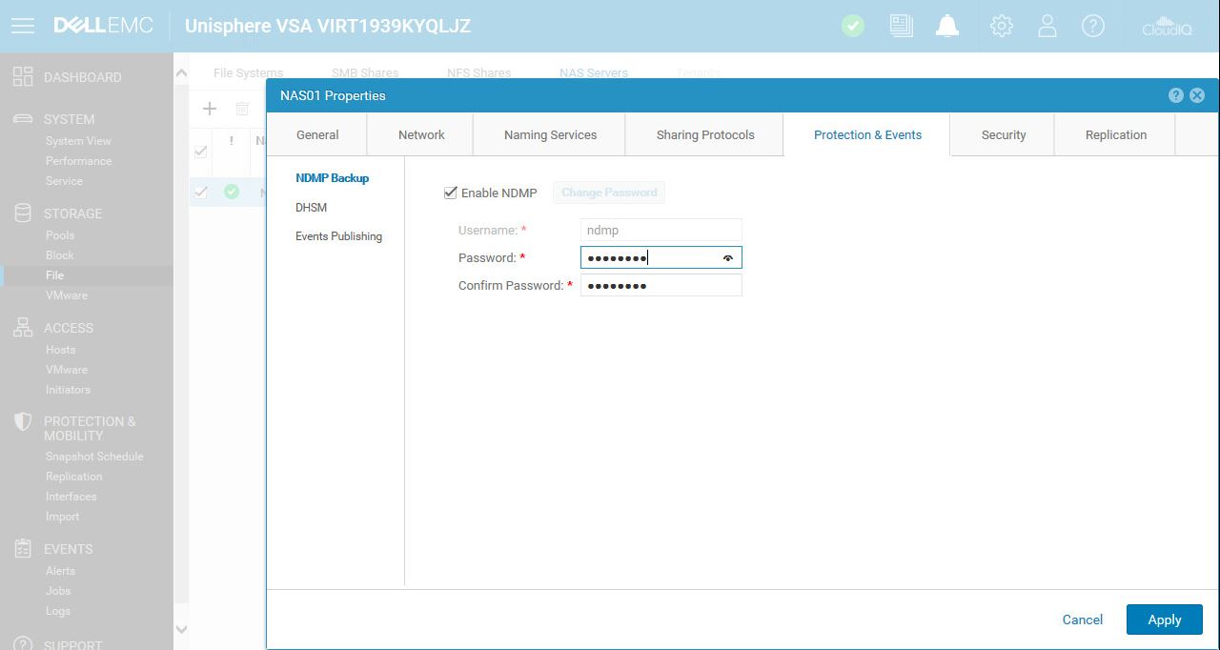Open the Security tab
This screenshot has height=650, width=1220.
point(1004,134)
